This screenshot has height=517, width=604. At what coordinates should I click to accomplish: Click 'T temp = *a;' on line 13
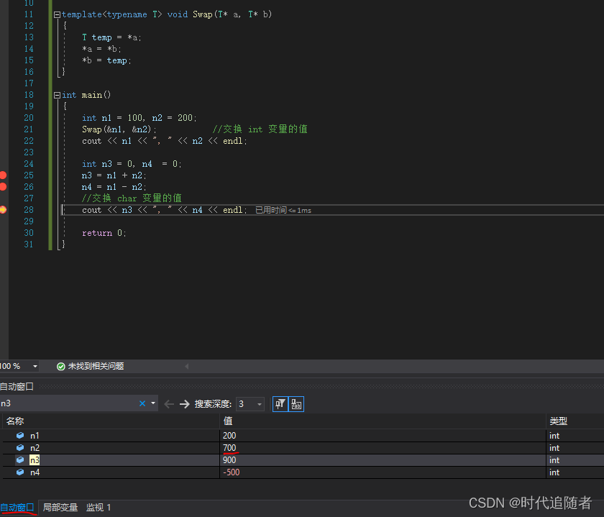pos(111,37)
